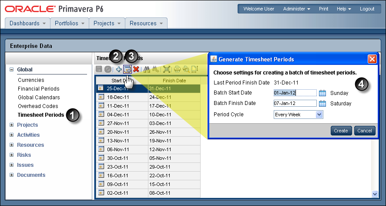Select the 24-Dec-11 finish date cell
Viewport: 386px width, 206px height.
pyautogui.click(x=175, y=97)
